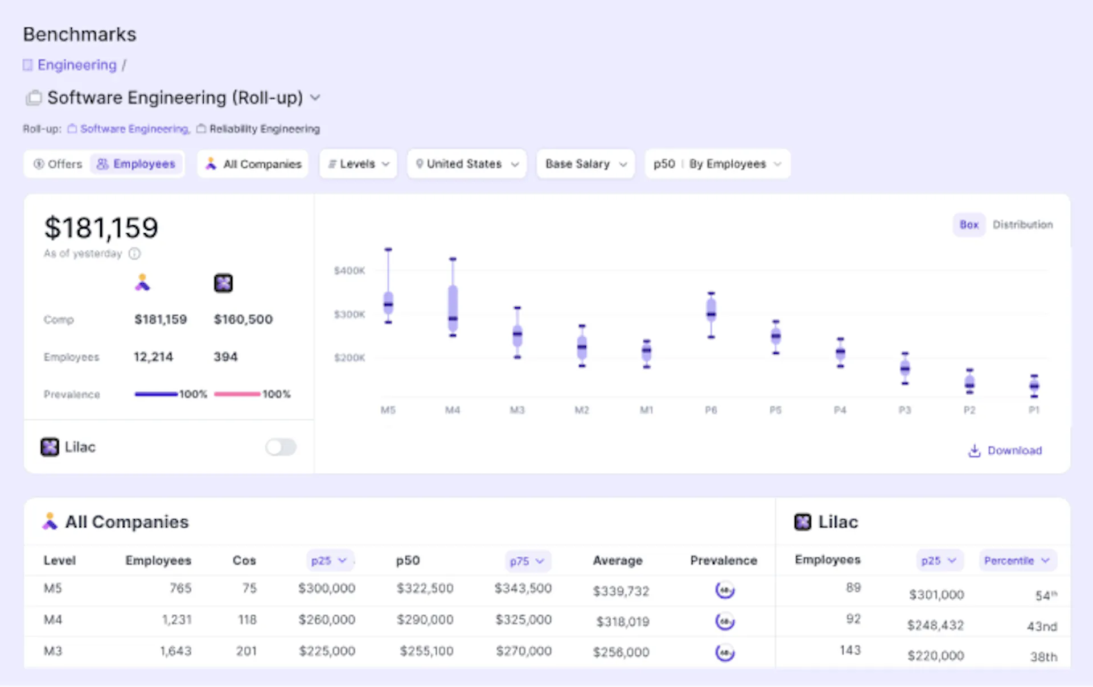Click the M5 level cell
Screen dimensions: 1093x687
(53, 589)
